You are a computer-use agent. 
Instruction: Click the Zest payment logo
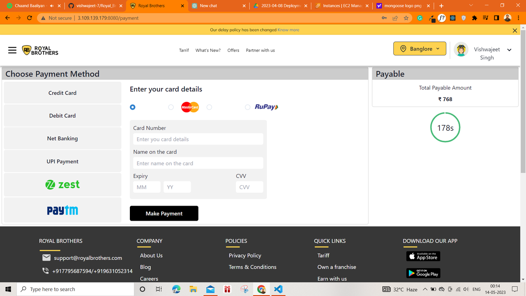click(62, 185)
